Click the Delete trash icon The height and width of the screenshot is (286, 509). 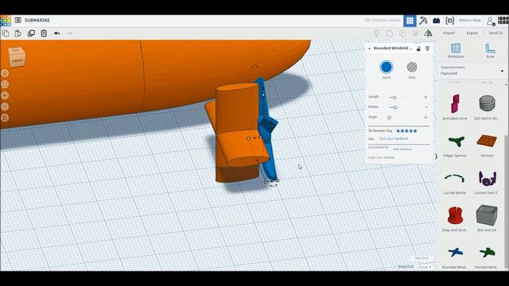(44, 33)
